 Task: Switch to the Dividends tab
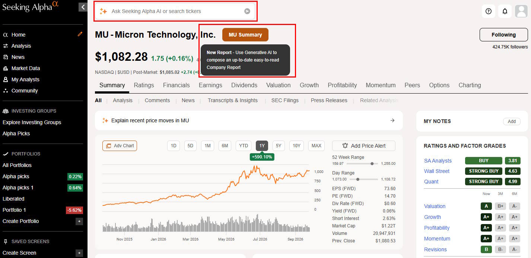pyautogui.click(x=244, y=85)
